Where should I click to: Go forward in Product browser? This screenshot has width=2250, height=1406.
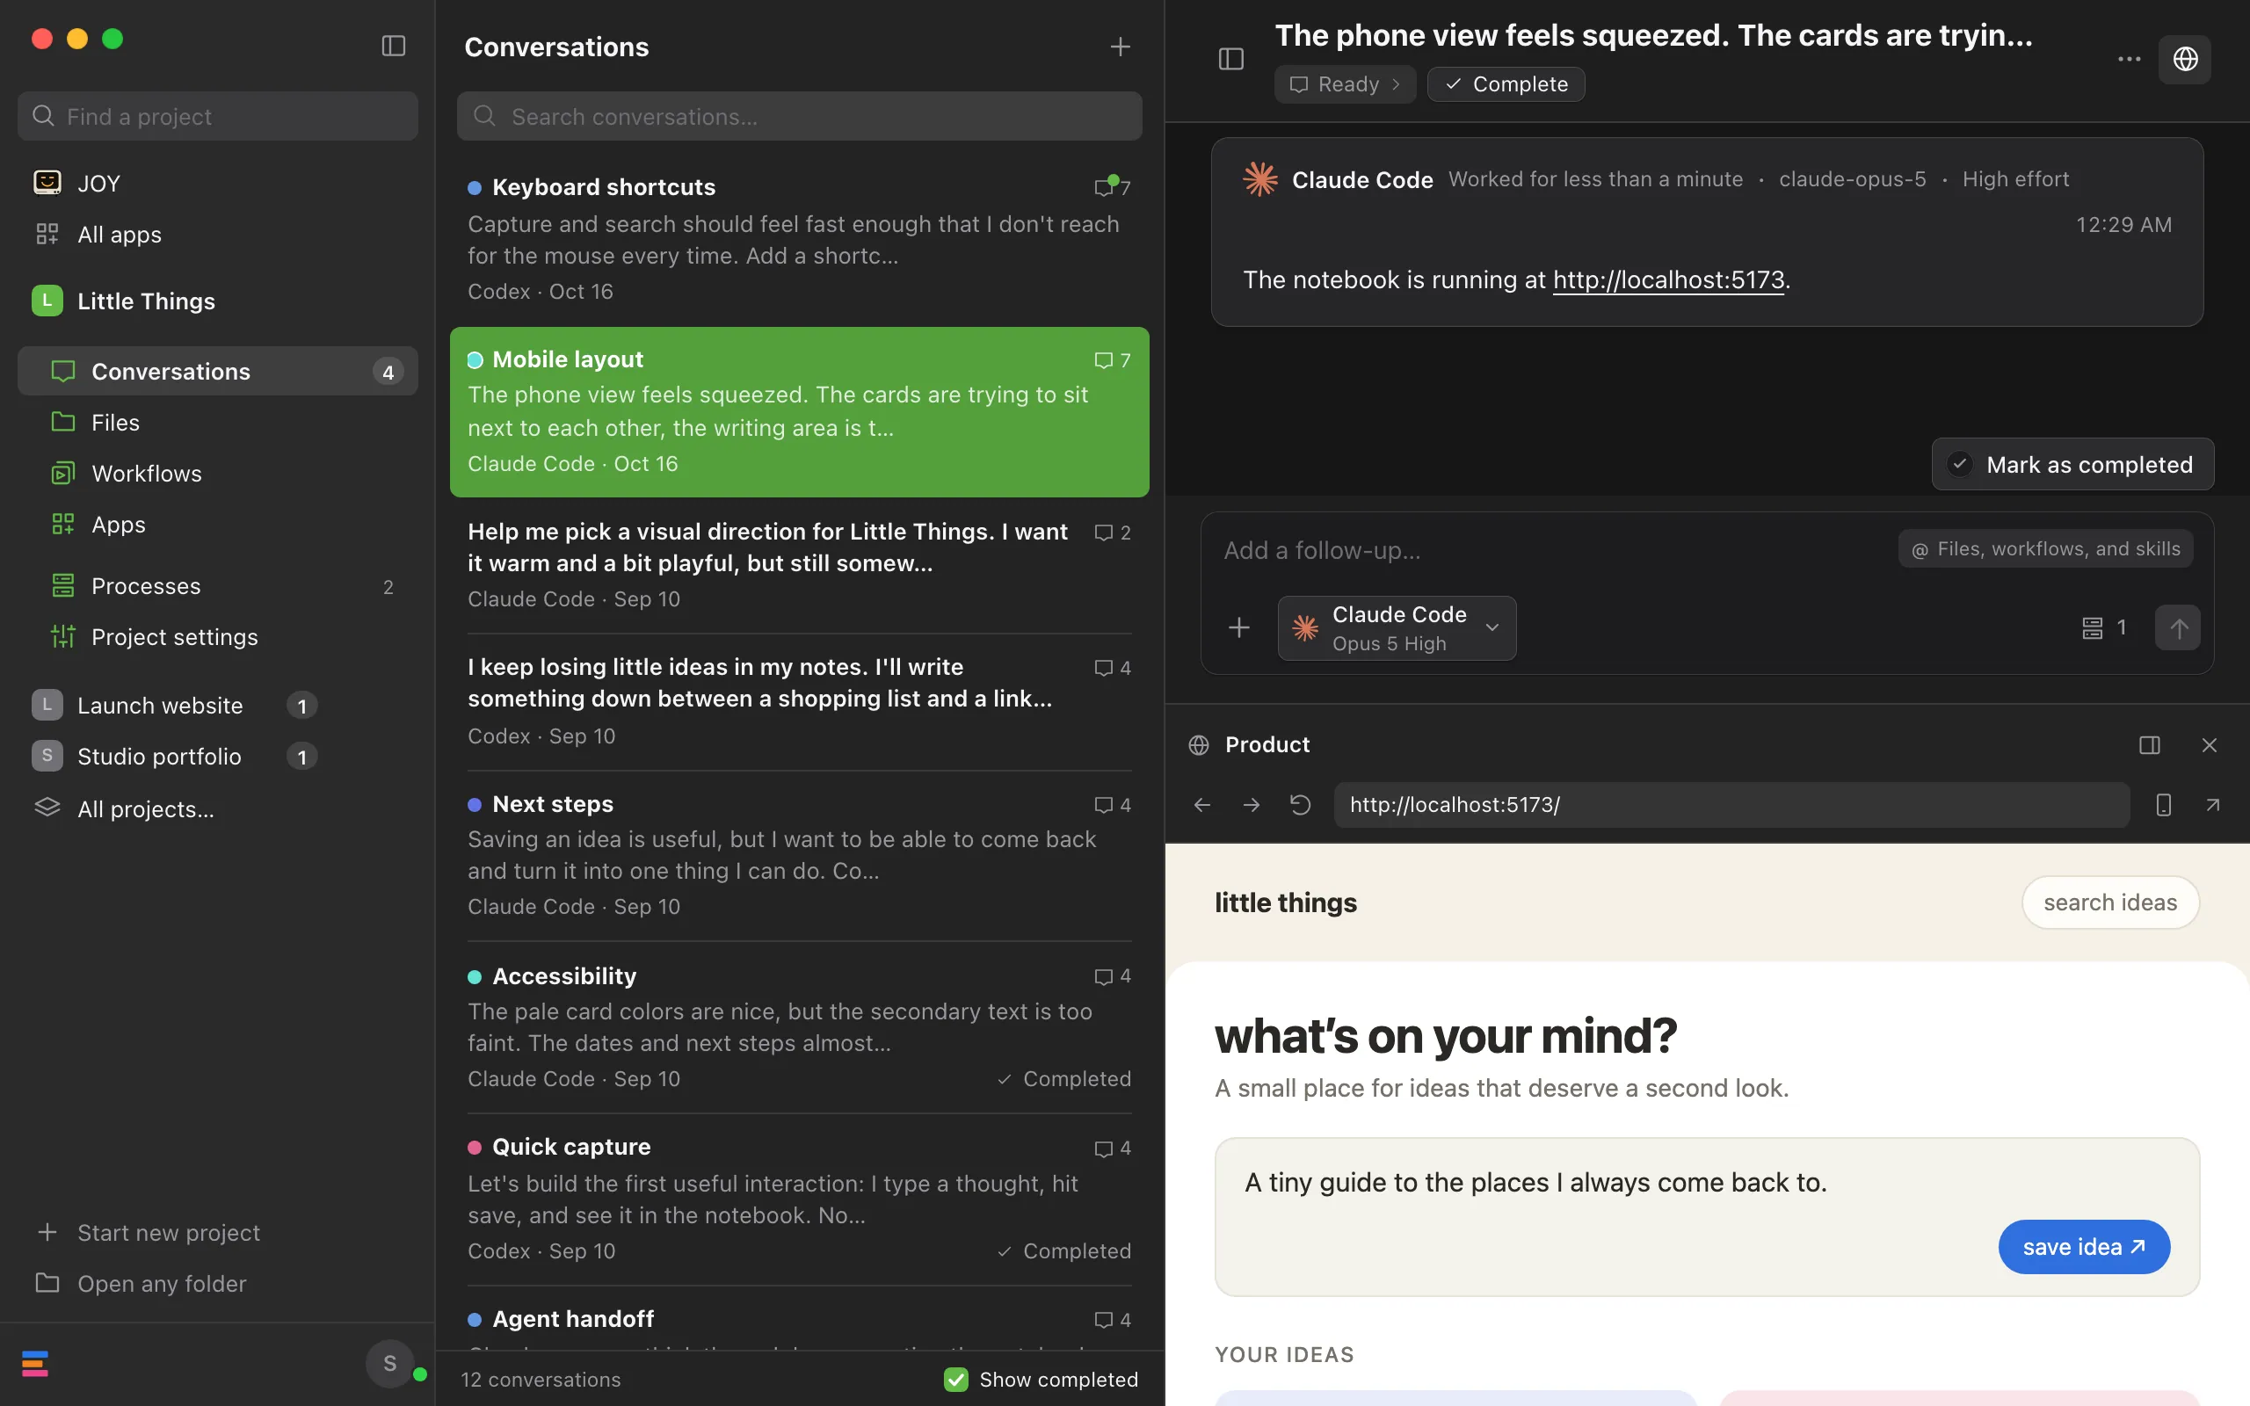pos(1252,804)
